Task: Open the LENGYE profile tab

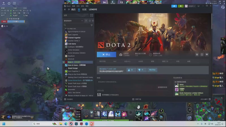Action: [93, 10]
